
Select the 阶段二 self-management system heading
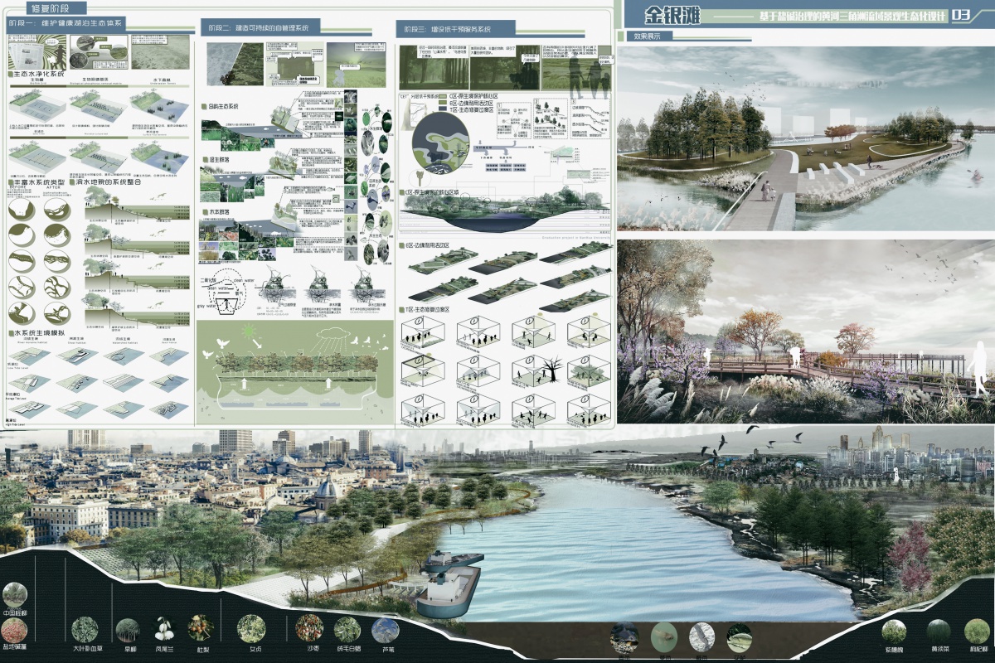[256, 28]
